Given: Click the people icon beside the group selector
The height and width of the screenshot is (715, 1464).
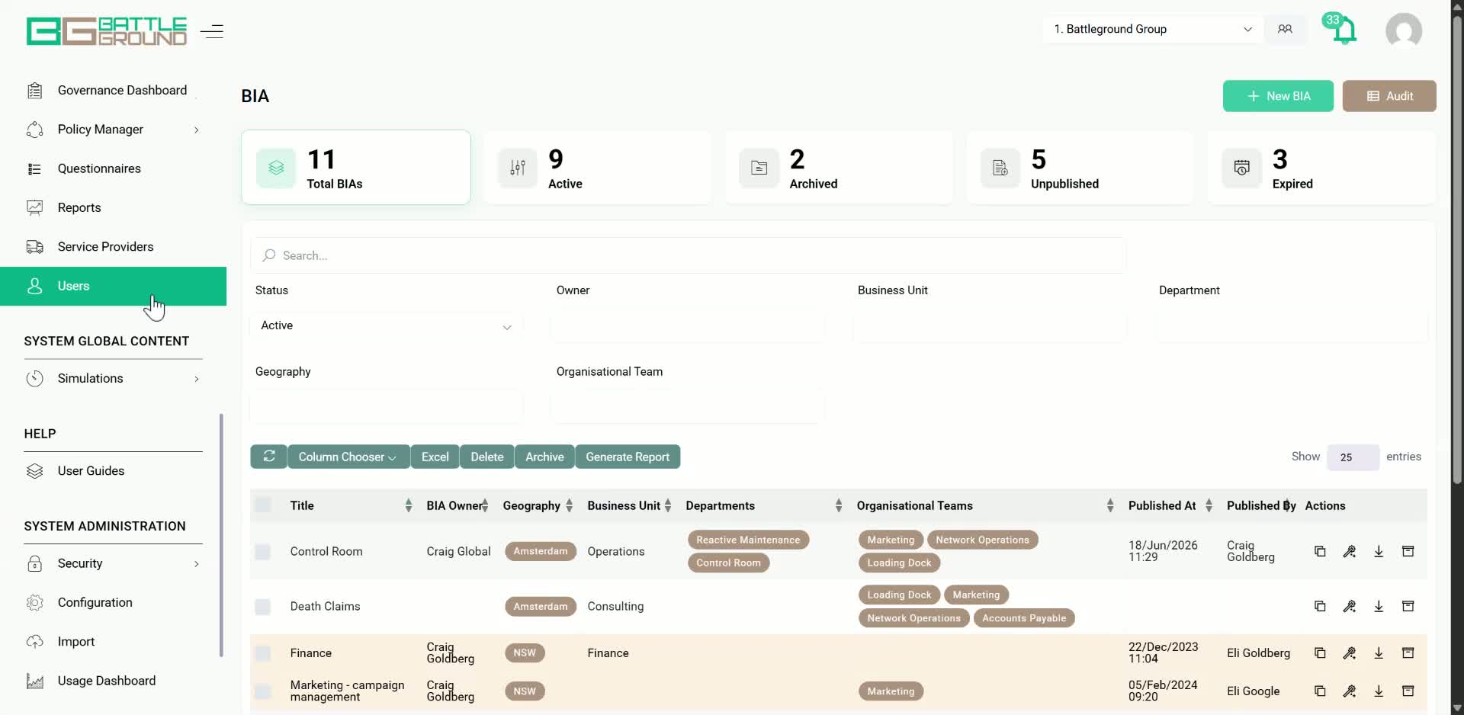Looking at the screenshot, I should tap(1285, 29).
